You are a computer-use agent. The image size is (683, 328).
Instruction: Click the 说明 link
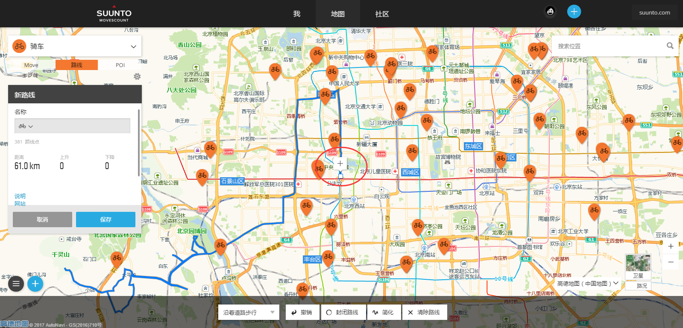[x=20, y=196]
